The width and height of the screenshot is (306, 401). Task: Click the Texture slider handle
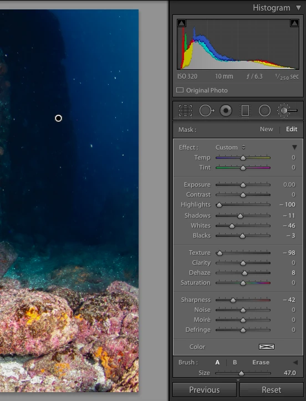(219, 253)
